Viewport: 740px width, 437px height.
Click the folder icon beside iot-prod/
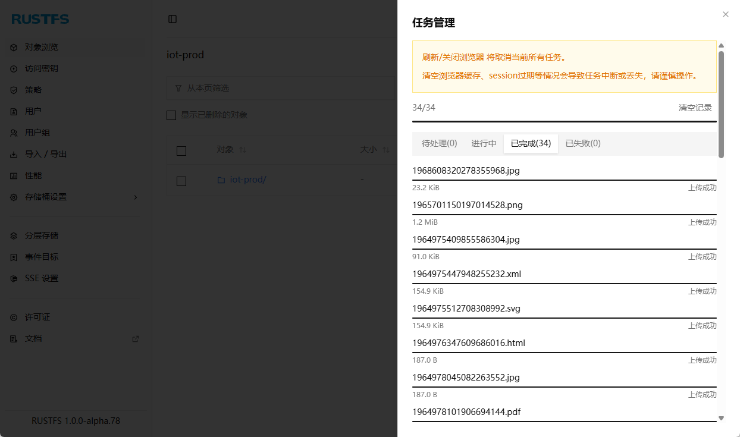point(221,180)
